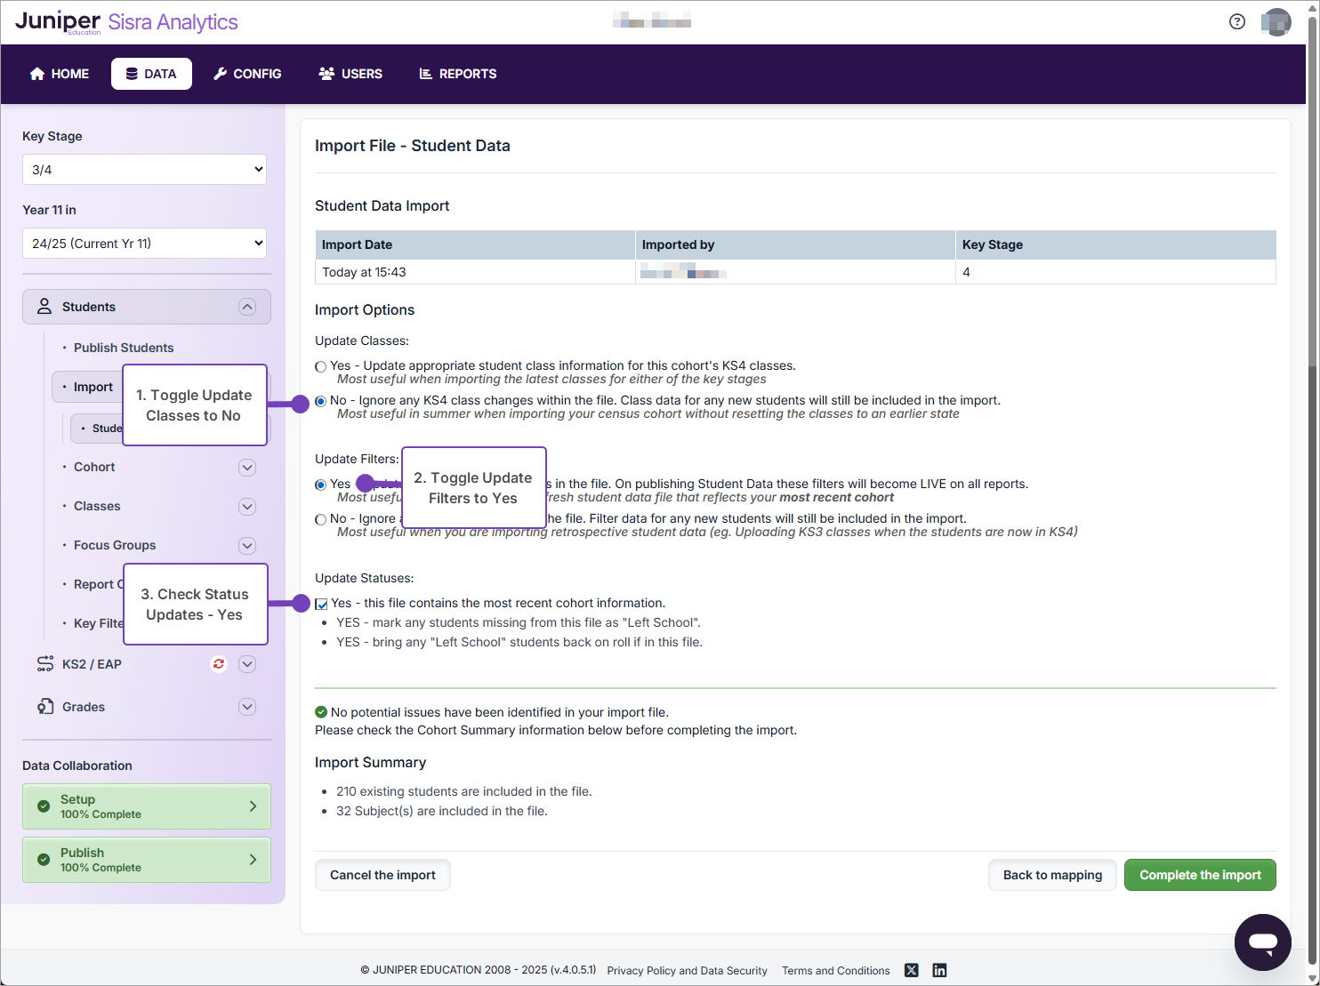The height and width of the screenshot is (986, 1320).
Task: Toggle the Update Statuses checkbox
Action: click(322, 604)
